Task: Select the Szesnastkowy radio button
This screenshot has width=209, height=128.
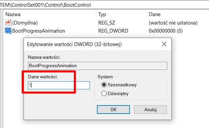Action: pos(104,85)
